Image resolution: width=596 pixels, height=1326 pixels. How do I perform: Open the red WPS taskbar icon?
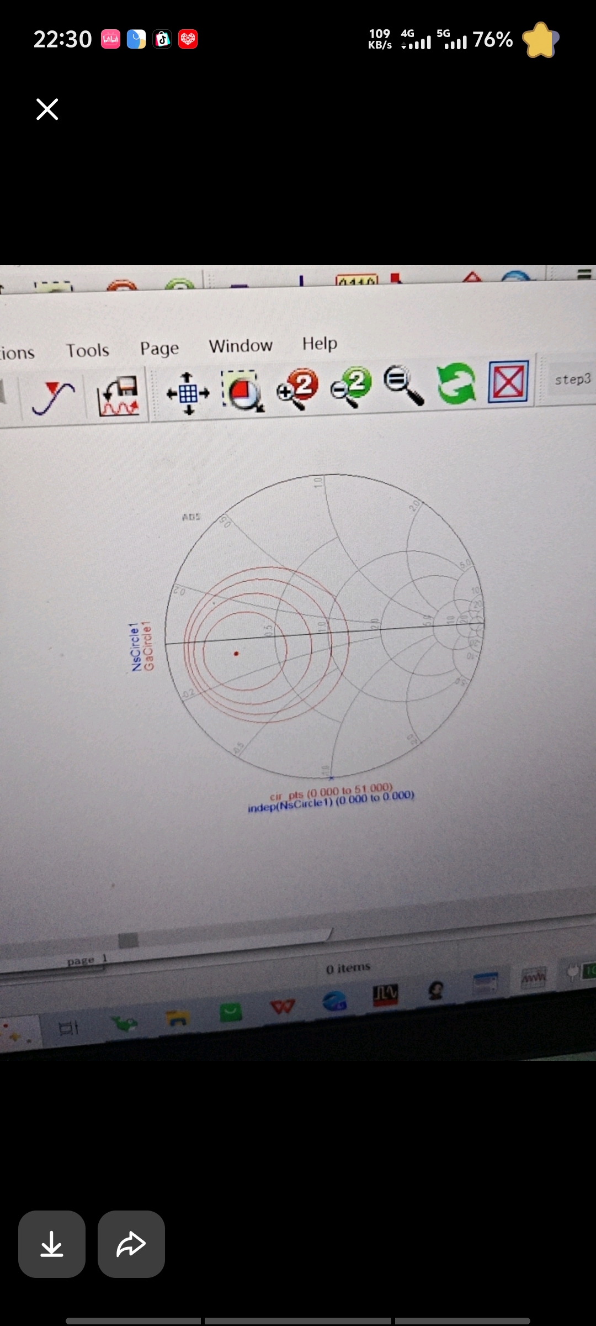pos(282,1007)
